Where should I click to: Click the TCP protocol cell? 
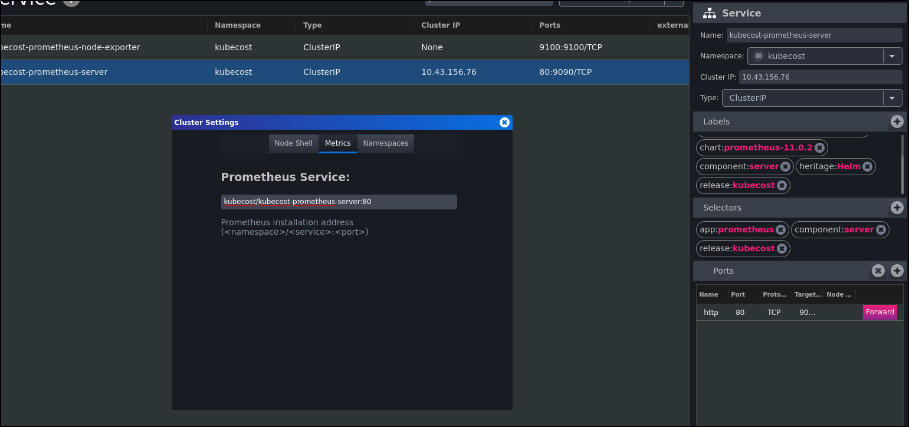[774, 313]
